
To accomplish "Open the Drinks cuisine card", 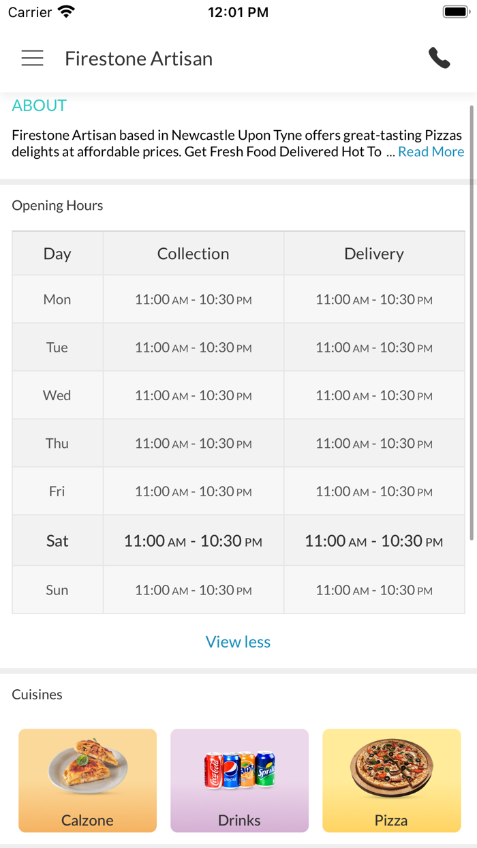I will coord(239,781).
